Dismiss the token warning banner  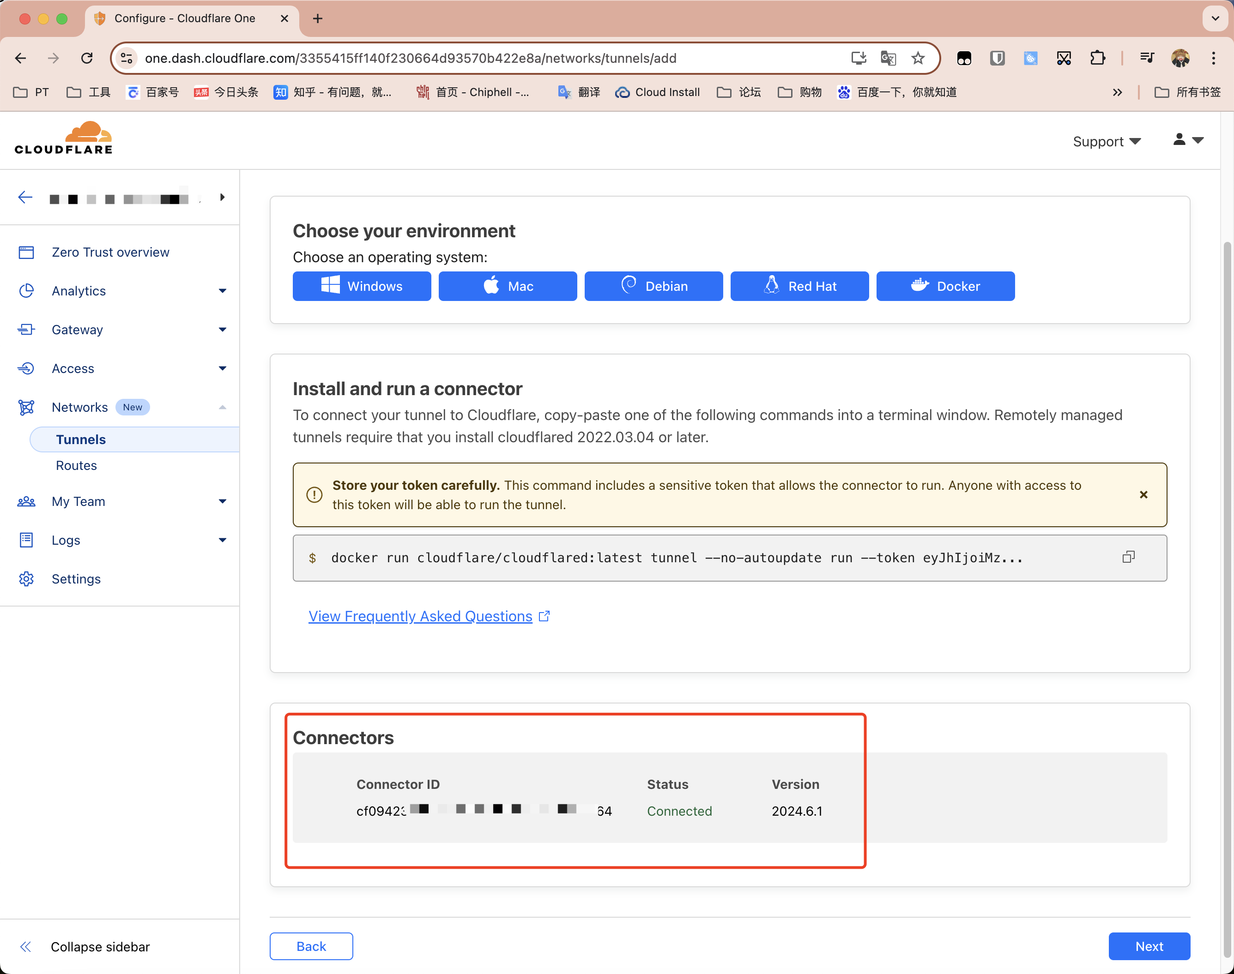[x=1143, y=494]
